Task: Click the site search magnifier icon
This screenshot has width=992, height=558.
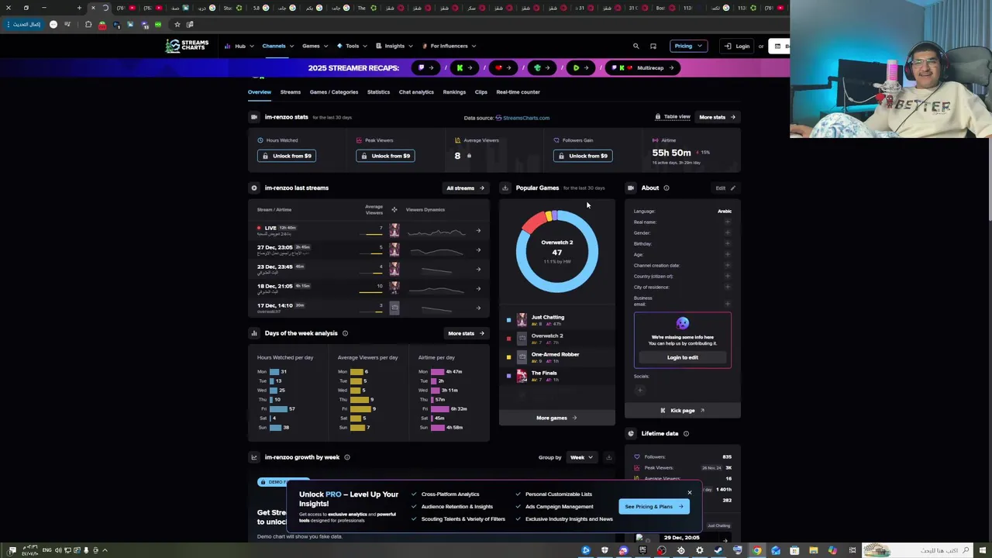Action: click(636, 46)
